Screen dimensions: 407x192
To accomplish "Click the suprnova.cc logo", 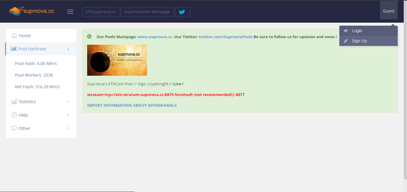I will (31, 11).
